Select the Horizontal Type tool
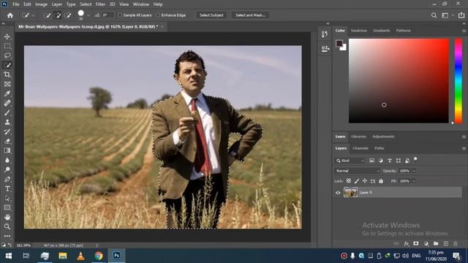This screenshot has height=263, width=468. pyautogui.click(x=7, y=188)
